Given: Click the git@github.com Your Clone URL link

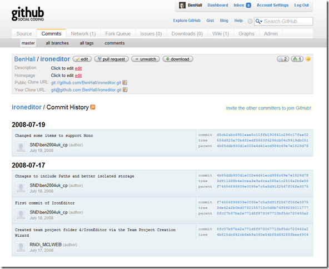Looking at the screenshot, I should (86, 90).
